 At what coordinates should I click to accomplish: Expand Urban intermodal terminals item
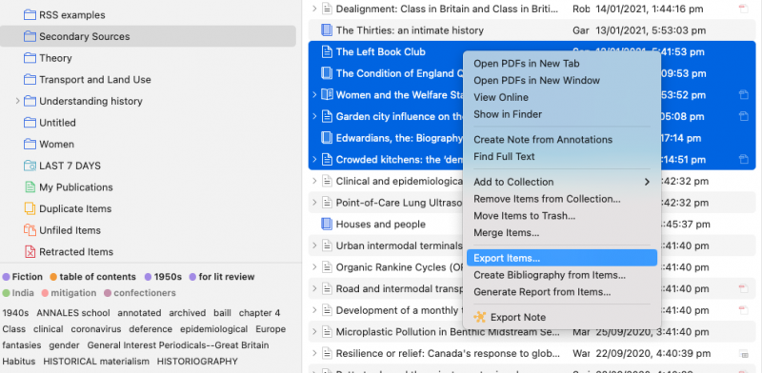point(314,245)
